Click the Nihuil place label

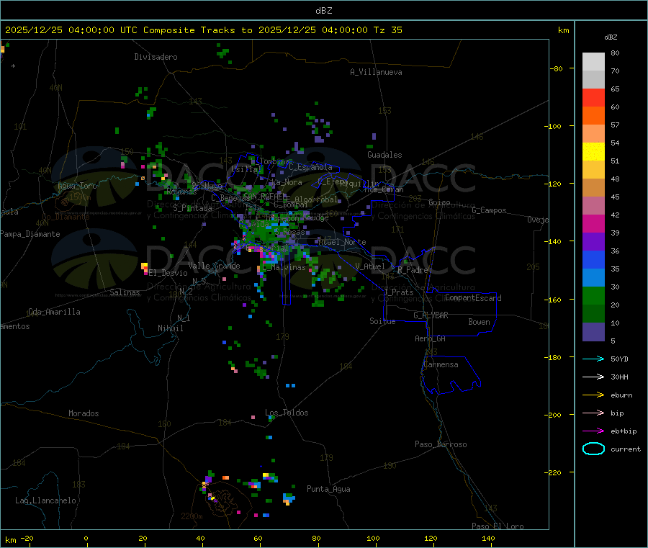click(x=171, y=328)
